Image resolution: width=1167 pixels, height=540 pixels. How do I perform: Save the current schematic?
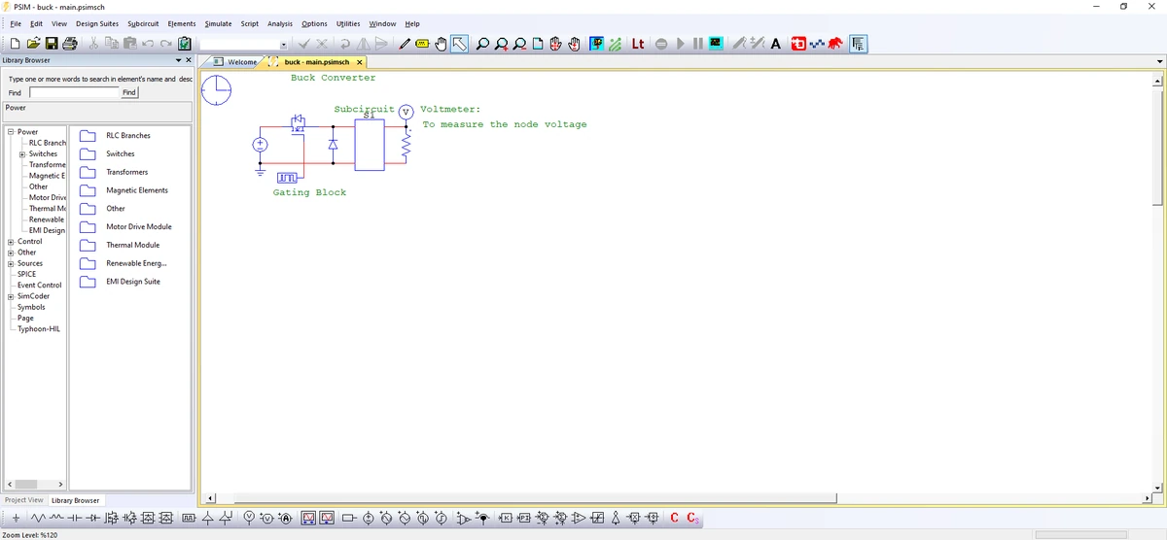pyautogui.click(x=53, y=44)
